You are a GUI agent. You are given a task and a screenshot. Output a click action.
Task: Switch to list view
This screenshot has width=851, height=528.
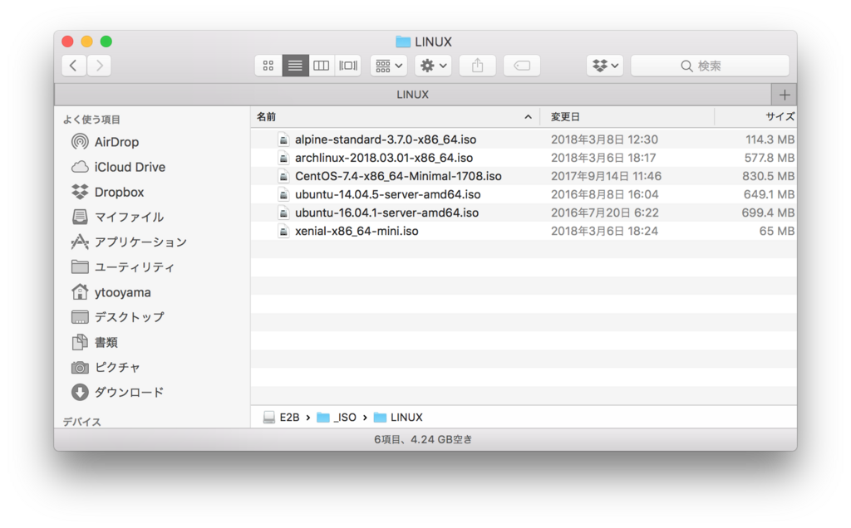pyautogui.click(x=295, y=66)
